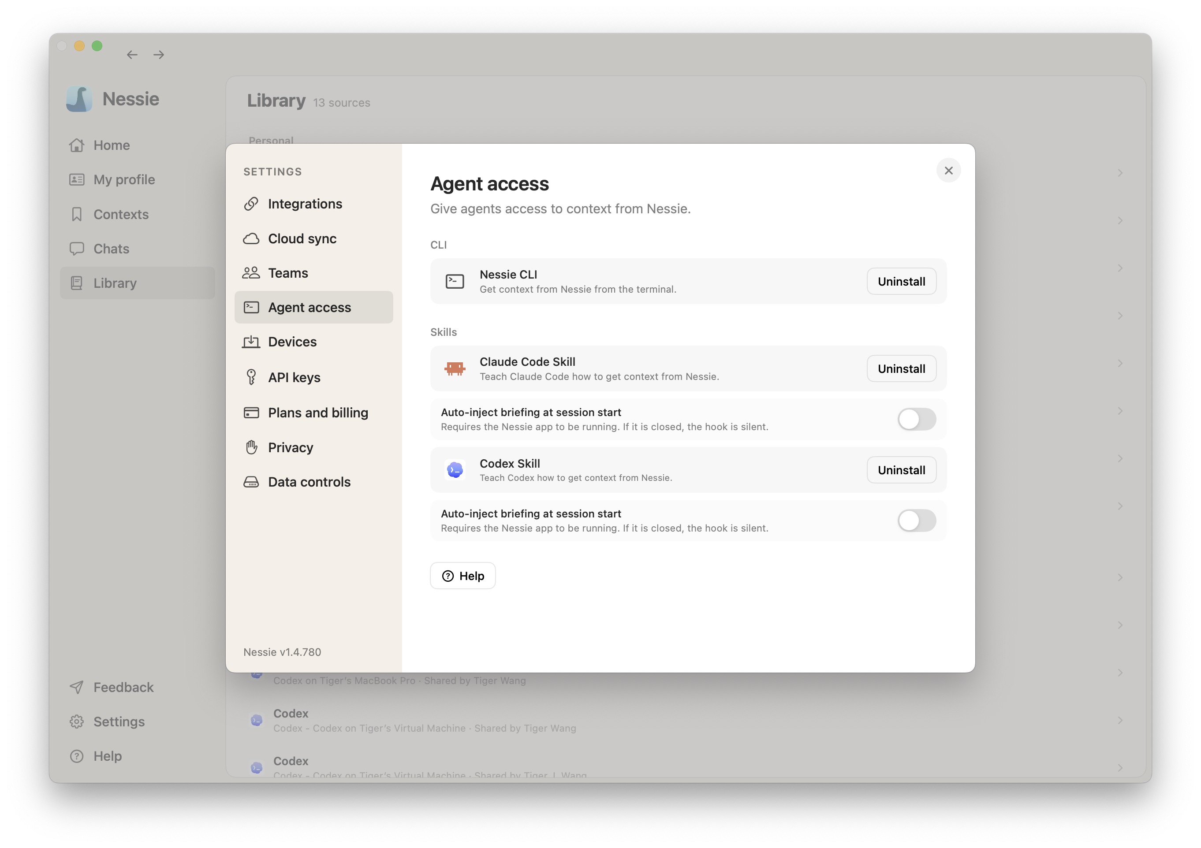
Task: Click the Plans and billing card icon
Action: pos(251,413)
